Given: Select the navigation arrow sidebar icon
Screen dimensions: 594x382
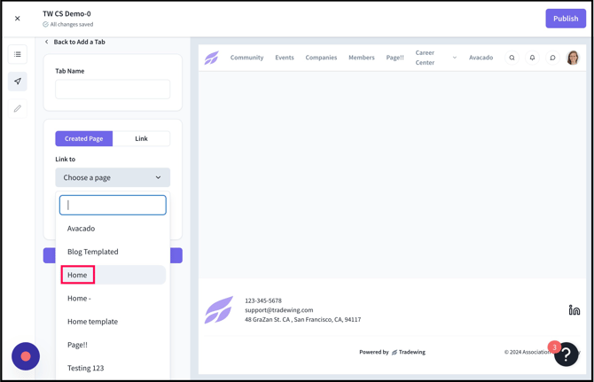Looking at the screenshot, I should pos(18,81).
